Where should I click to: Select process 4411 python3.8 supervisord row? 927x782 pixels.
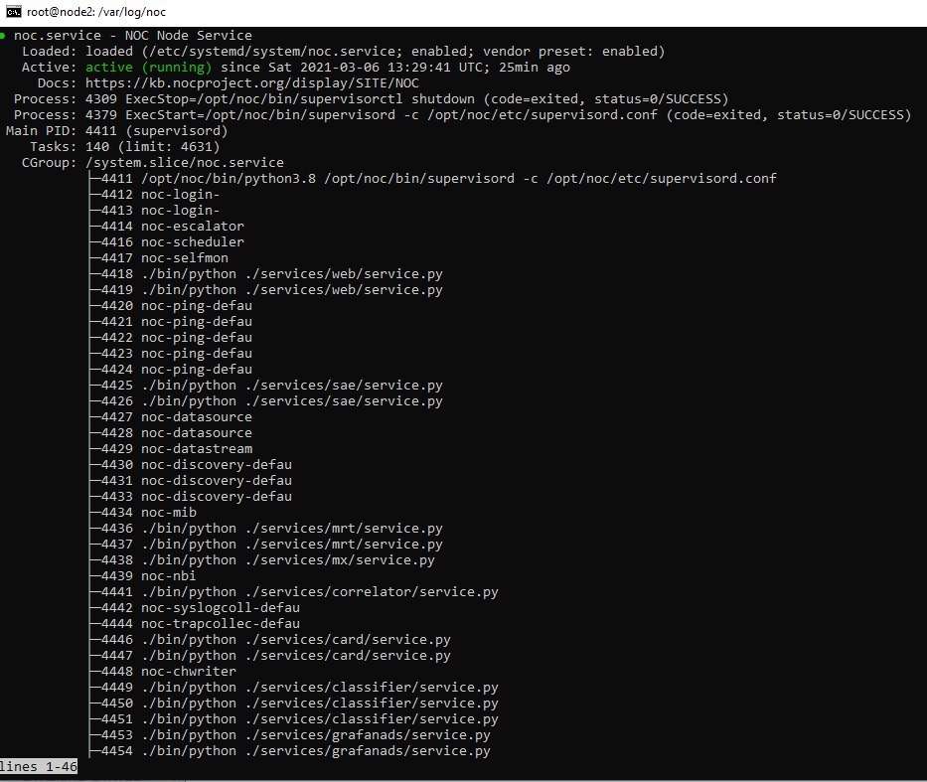click(x=433, y=179)
